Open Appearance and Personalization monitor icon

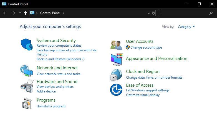pyautogui.click(x=116, y=59)
